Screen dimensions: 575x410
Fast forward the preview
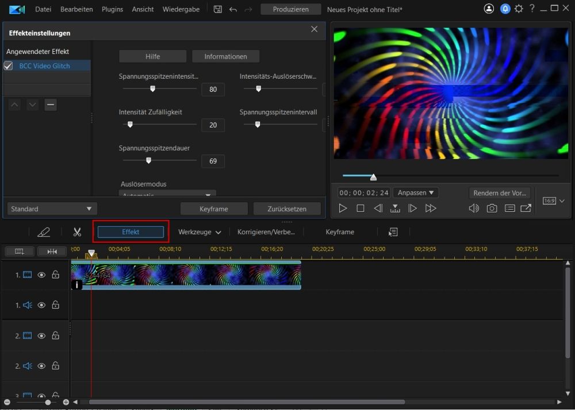click(431, 208)
